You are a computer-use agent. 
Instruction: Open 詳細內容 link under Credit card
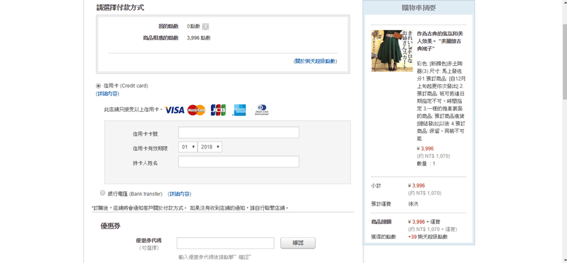tap(107, 94)
